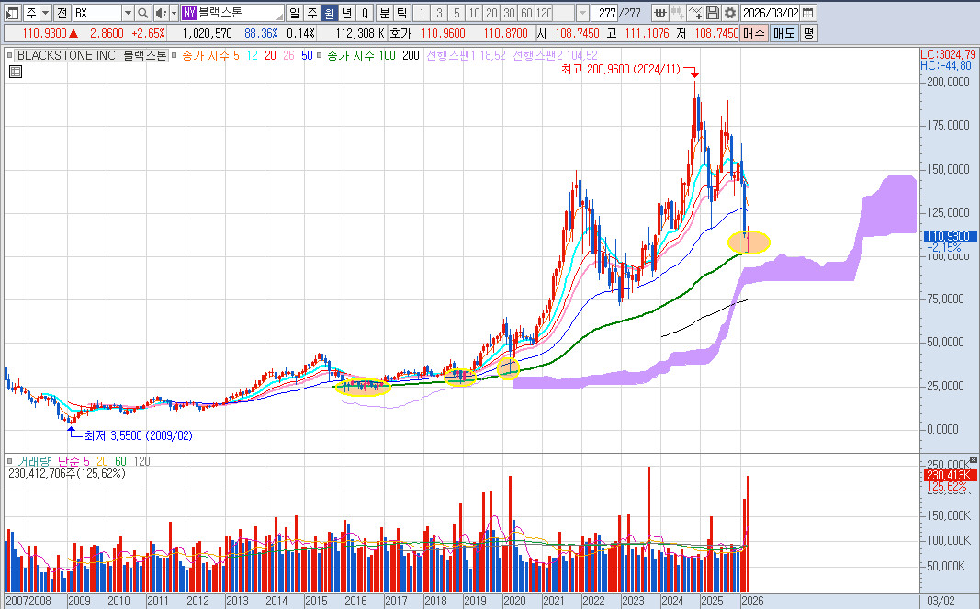Click the BX ticker symbol input field
This screenshot has height=609, width=980.
click(96, 13)
